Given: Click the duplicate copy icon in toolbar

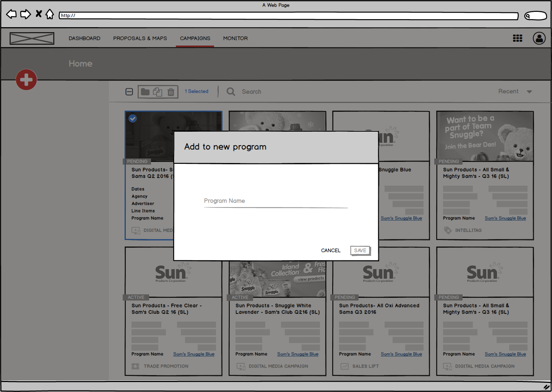Looking at the screenshot, I should 157,92.
